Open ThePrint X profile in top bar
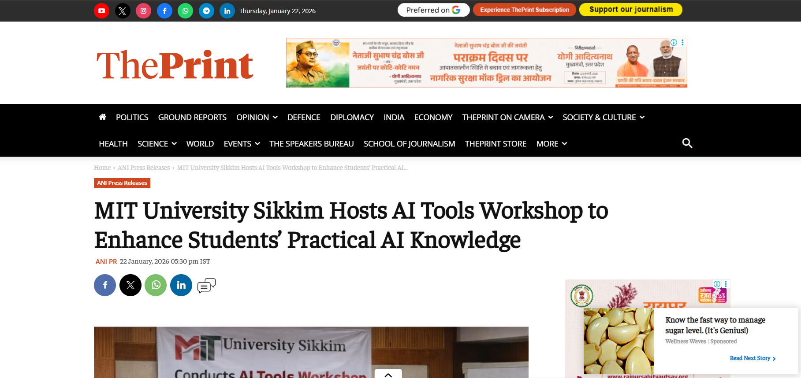This screenshot has height=378, width=801. (123, 11)
